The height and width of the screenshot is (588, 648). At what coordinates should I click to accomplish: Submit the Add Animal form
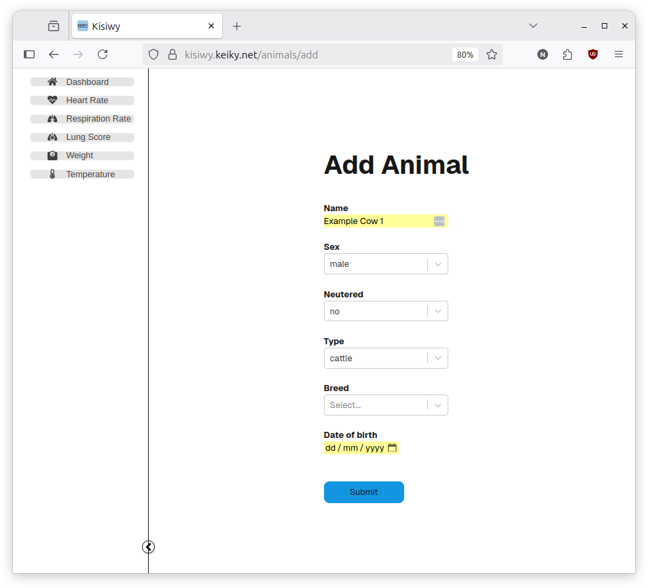pos(364,492)
